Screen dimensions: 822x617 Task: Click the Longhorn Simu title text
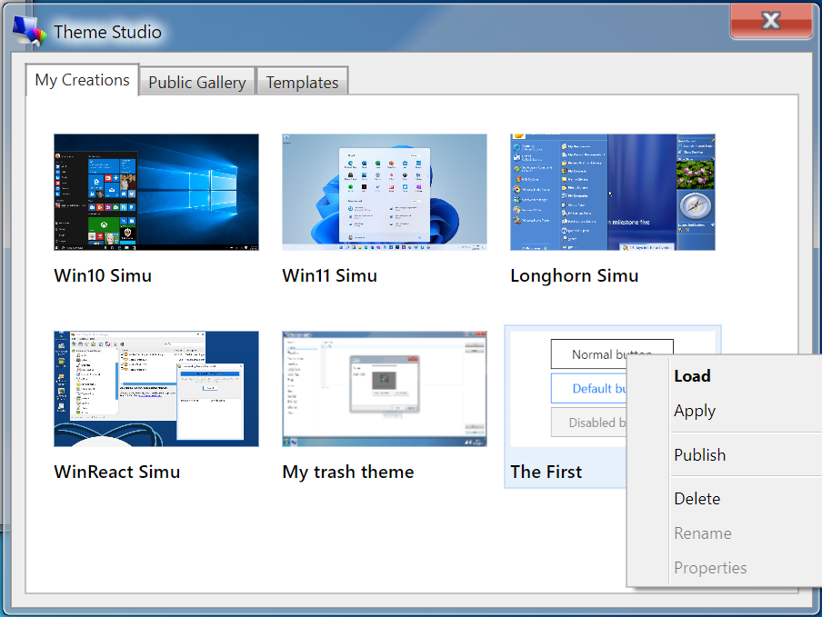(x=574, y=276)
